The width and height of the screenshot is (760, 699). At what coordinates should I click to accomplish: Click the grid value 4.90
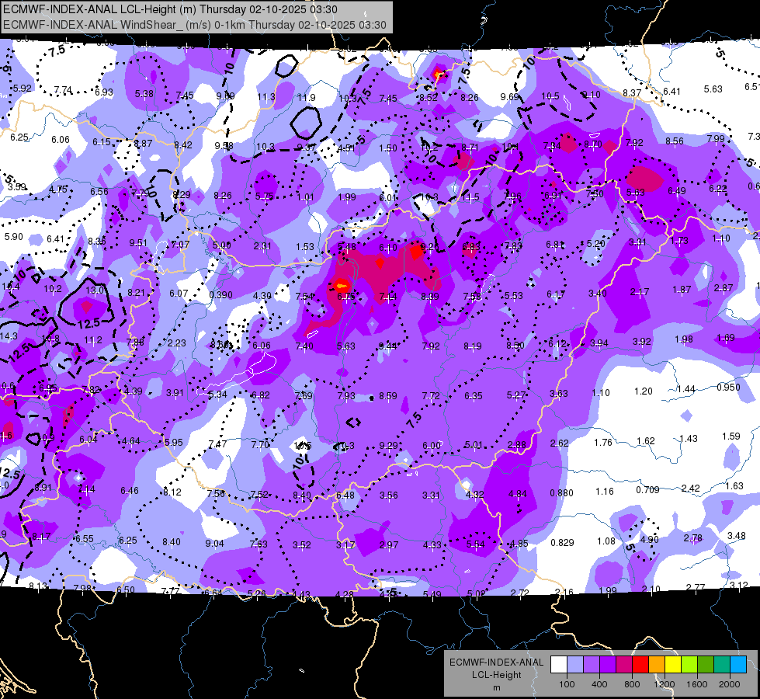(650, 540)
